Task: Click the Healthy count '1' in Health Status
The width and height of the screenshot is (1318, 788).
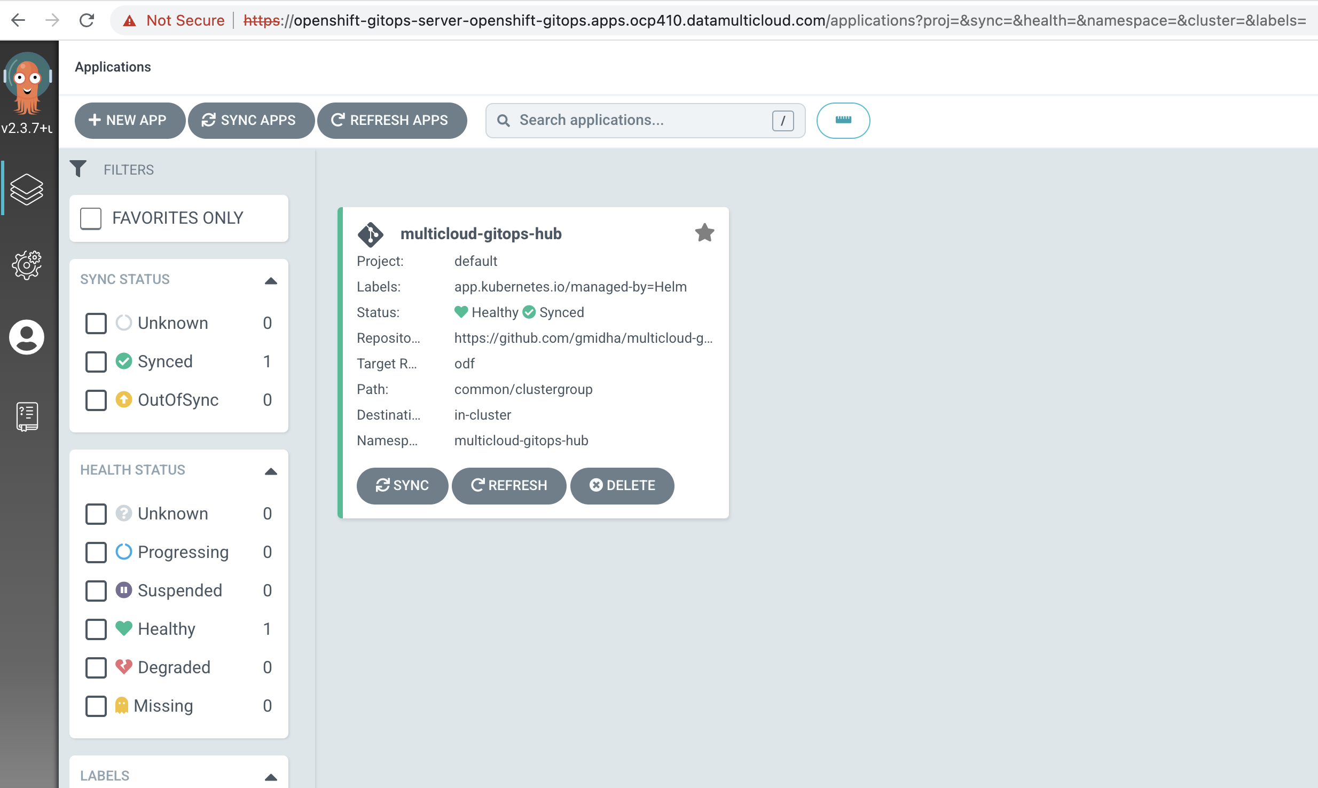Action: pos(267,629)
